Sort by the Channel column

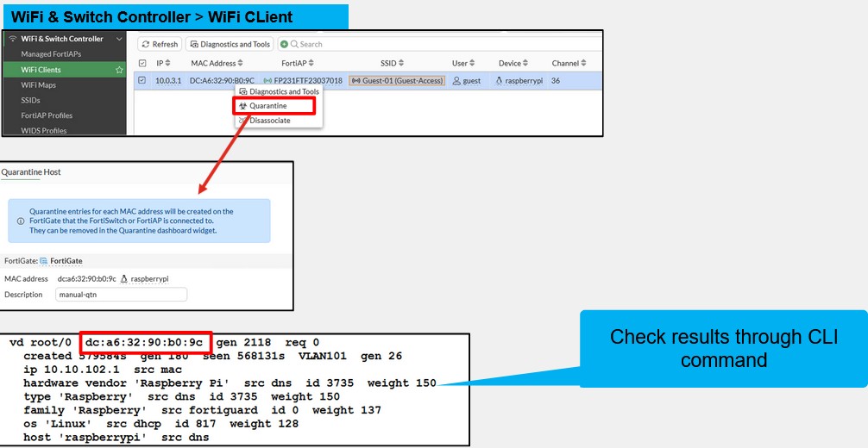click(x=569, y=64)
